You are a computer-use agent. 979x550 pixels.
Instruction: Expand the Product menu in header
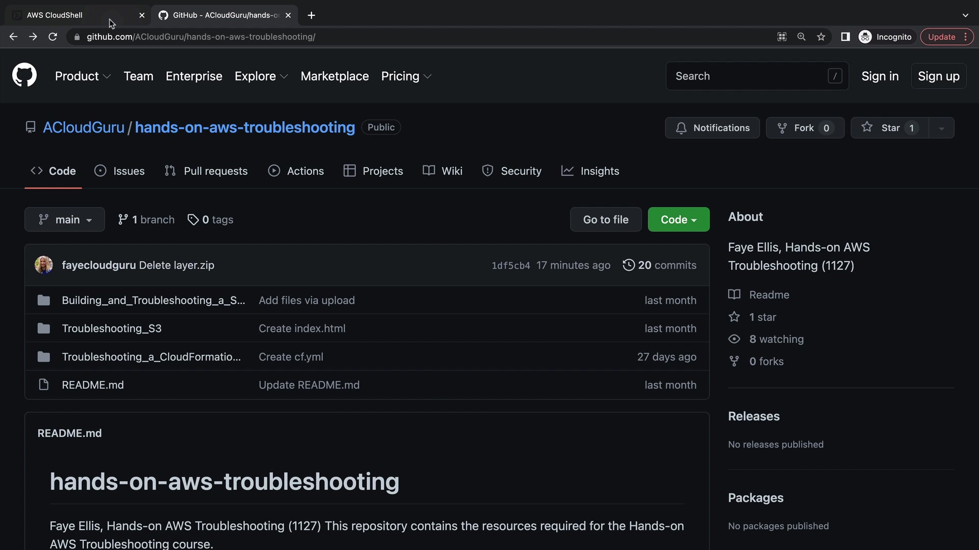(83, 76)
